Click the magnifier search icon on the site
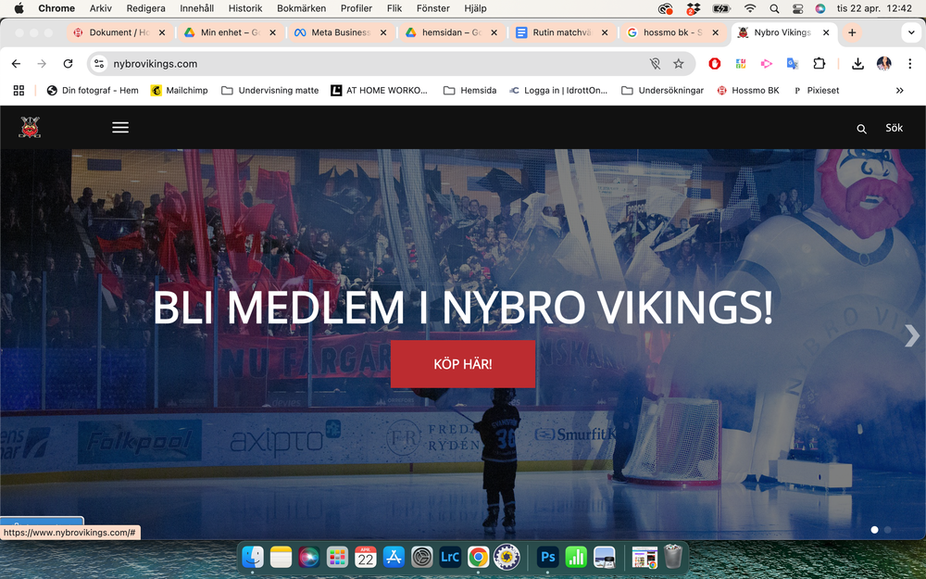 point(861,129)
